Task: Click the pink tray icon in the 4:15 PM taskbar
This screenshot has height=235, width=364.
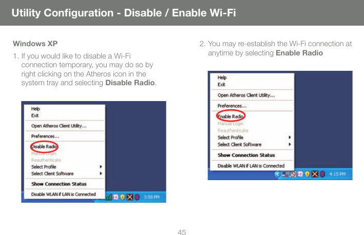Action: click(x=300, y=174)
